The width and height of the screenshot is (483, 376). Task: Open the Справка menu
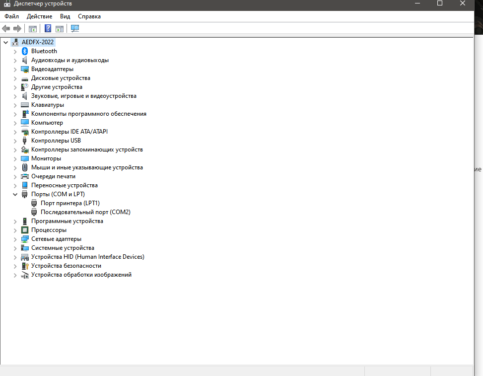click(89, 16)
